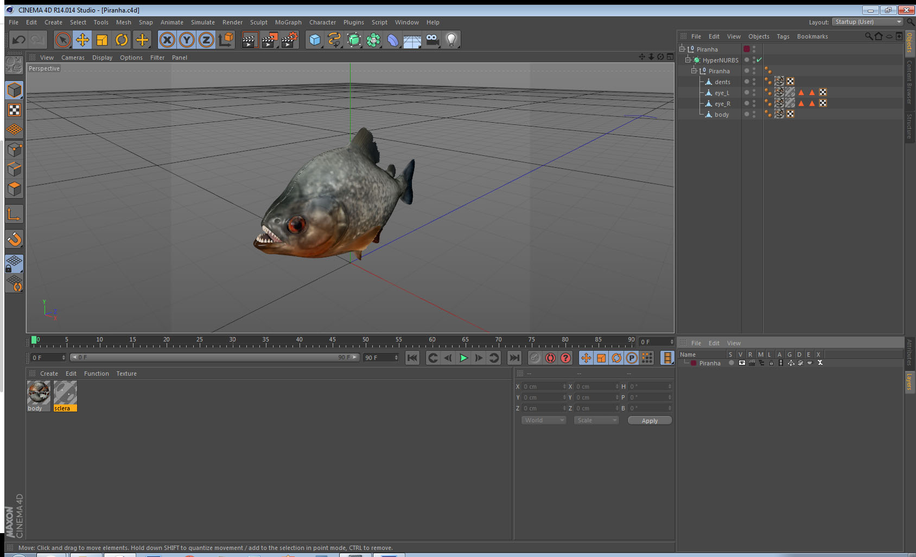This screenshot has width=916, height=557.
Task: Collapse the top Piranha null object
Action: pyautogui.click(x=682, y=49)
